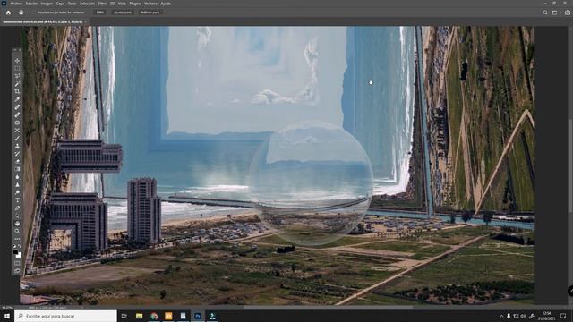Go to the Home screen icon

[8, 13]
